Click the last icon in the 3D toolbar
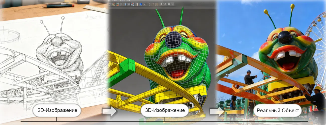326x125 pixels. coord(173,4)
